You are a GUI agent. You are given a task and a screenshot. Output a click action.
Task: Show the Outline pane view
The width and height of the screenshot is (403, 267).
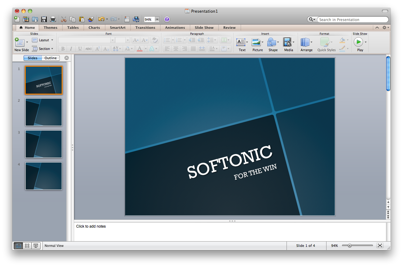50,58
